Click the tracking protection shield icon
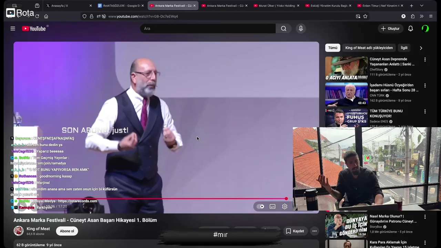This screenshot has width=441, height=248. point(84,16)
